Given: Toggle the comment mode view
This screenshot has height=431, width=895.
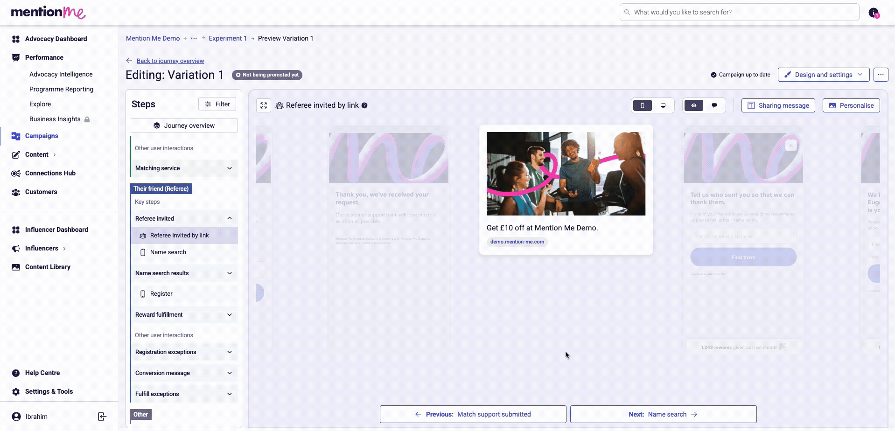Looking at the screenshot, I should [x=714, y=105].
